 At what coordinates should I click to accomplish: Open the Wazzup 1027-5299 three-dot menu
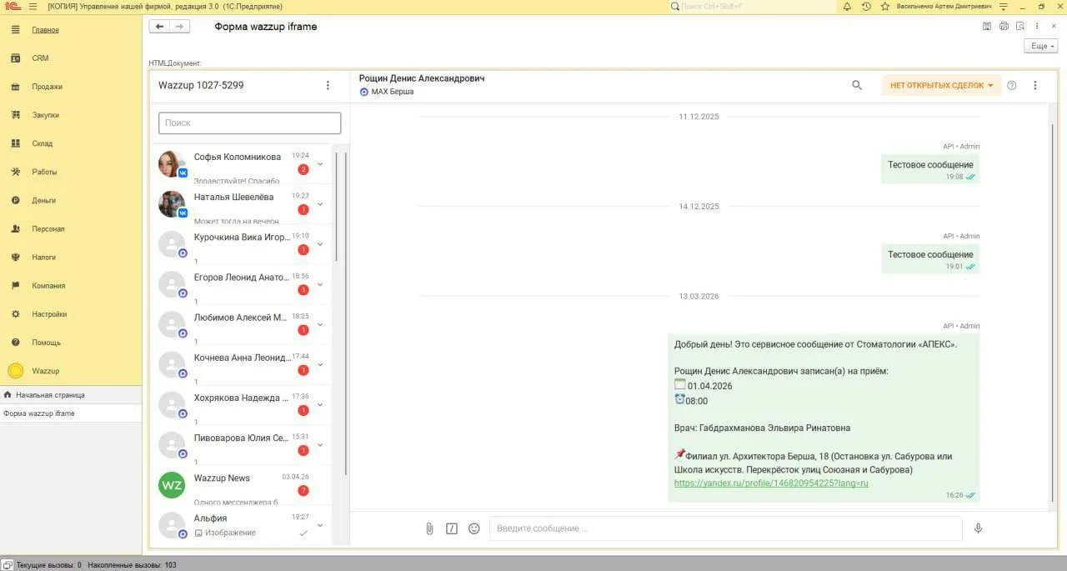pyautogui.click(x=328, y=85)
